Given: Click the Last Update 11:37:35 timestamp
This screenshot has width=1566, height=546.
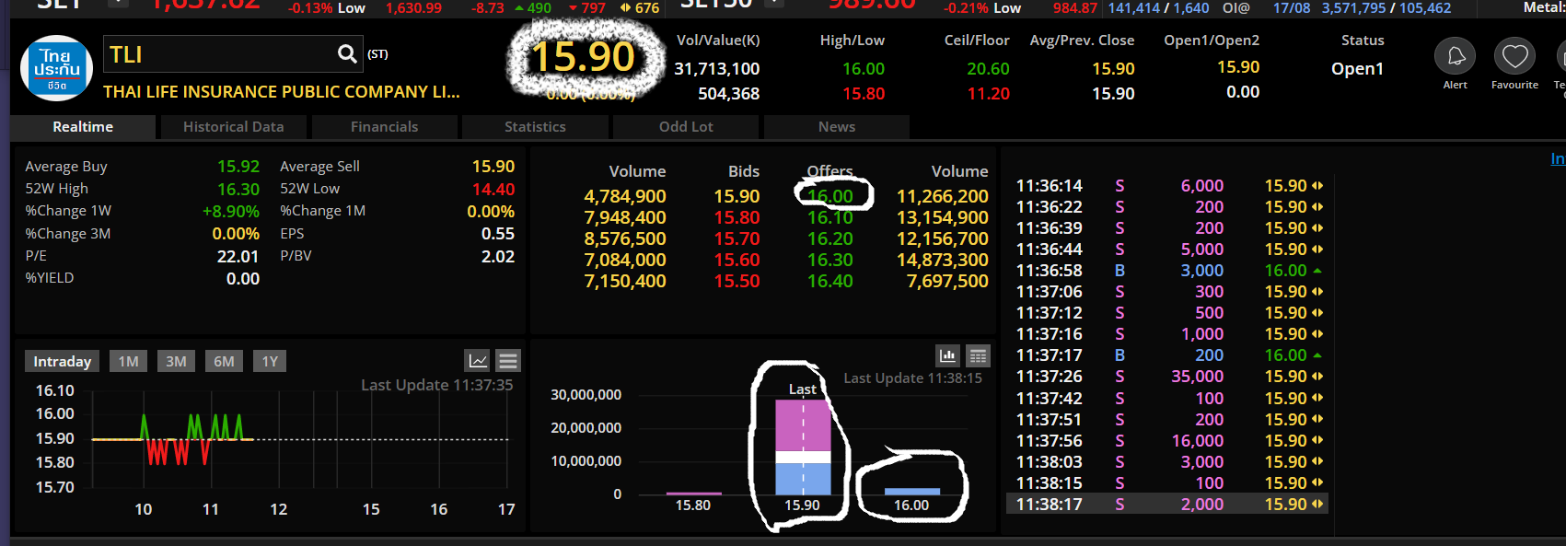Looking at the screenshot, I should [437, 385].
